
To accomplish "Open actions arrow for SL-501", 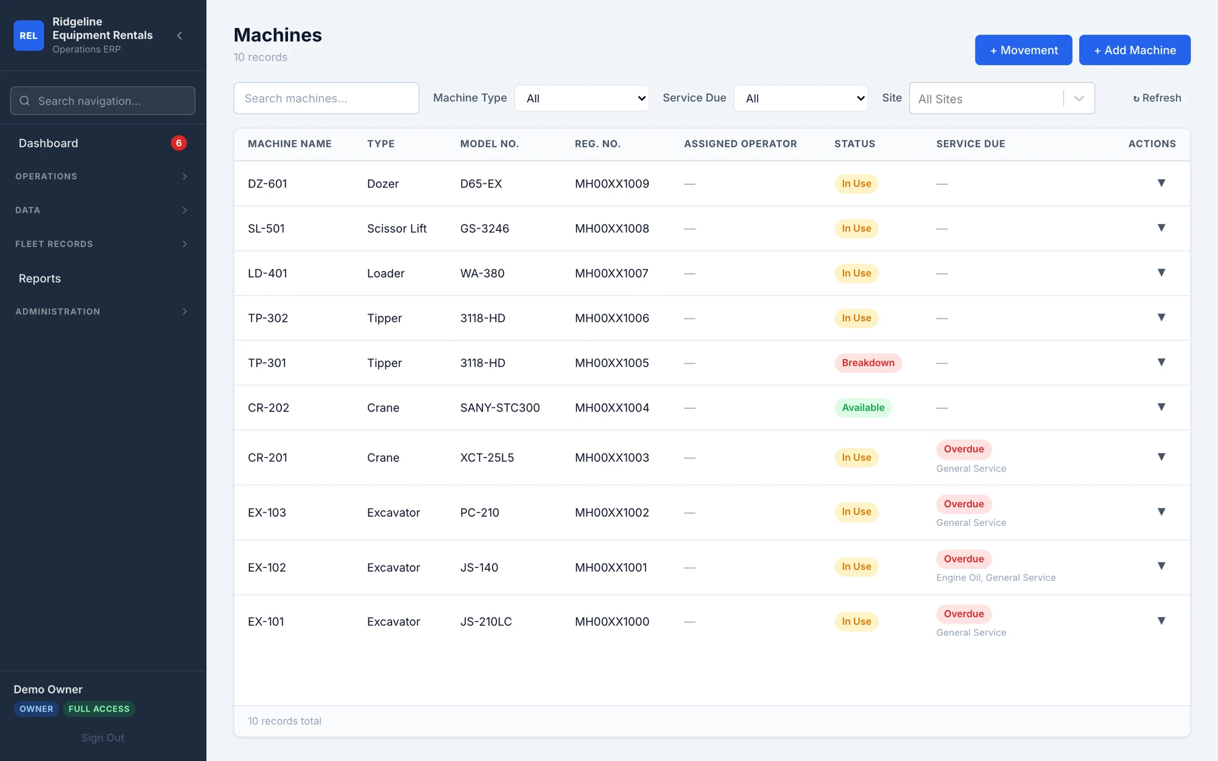I will pos(1161,228).
